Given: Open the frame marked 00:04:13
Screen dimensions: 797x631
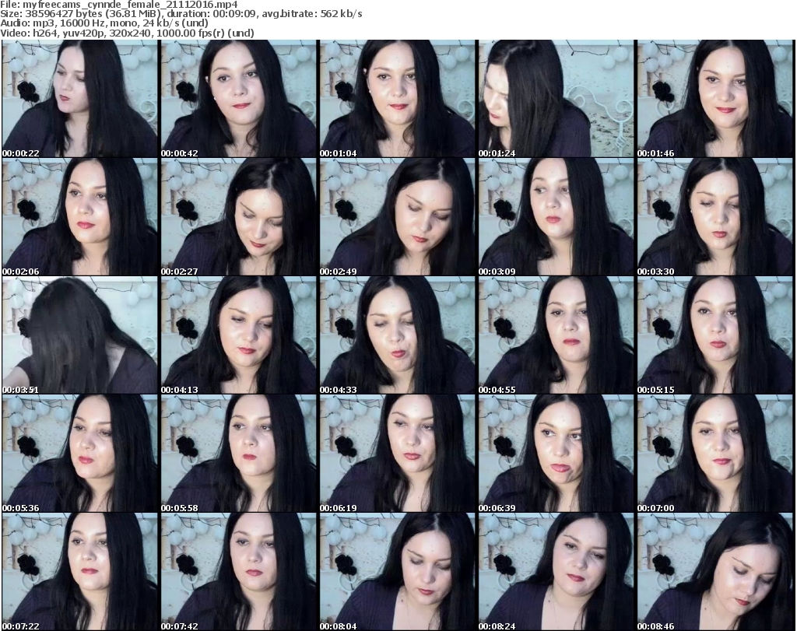Looking at the screenshot, I should click(x=238, y=335).
